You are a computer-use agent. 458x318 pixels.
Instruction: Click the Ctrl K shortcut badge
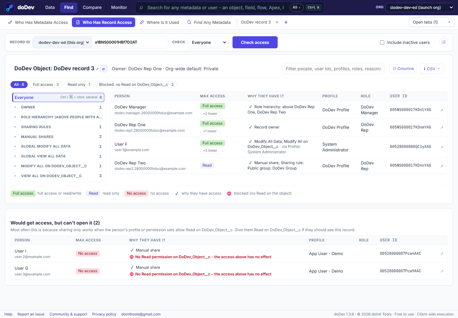coord(314,8)
